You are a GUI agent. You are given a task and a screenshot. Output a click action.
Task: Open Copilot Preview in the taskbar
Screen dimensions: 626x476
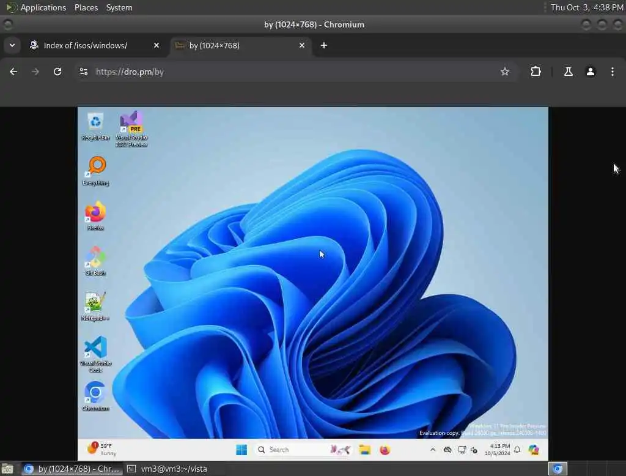coord(534,450)
